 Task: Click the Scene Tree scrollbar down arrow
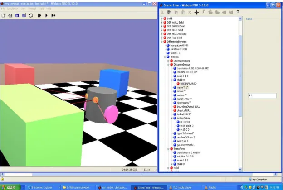coord(240,169)
